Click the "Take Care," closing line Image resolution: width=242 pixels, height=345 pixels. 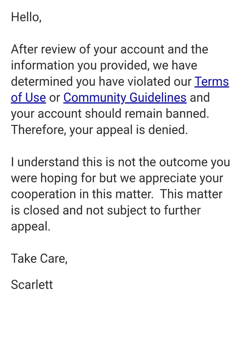[x=39, y=258]
